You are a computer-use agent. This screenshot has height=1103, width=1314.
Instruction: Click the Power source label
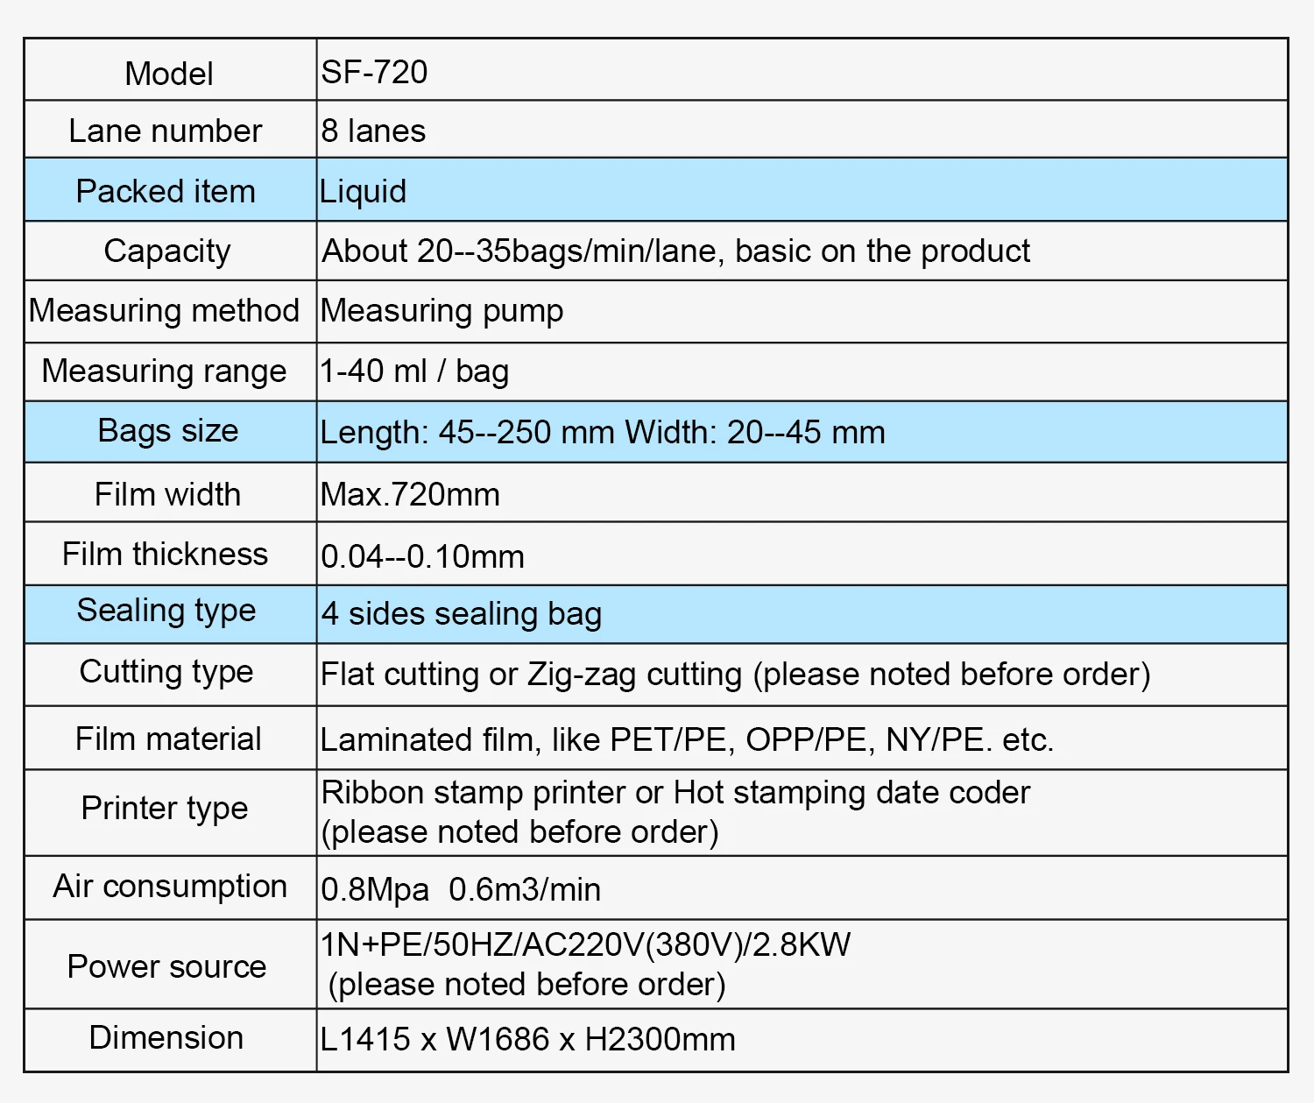166,966
